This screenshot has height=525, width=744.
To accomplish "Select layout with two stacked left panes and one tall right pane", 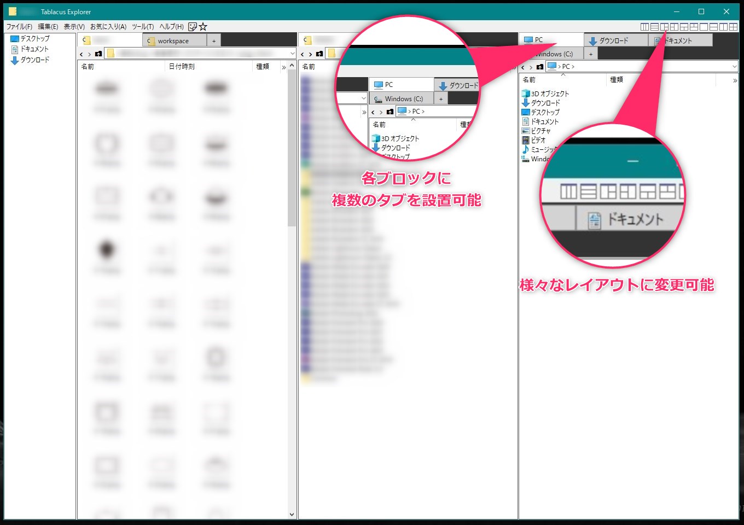I will coord(674,26).
